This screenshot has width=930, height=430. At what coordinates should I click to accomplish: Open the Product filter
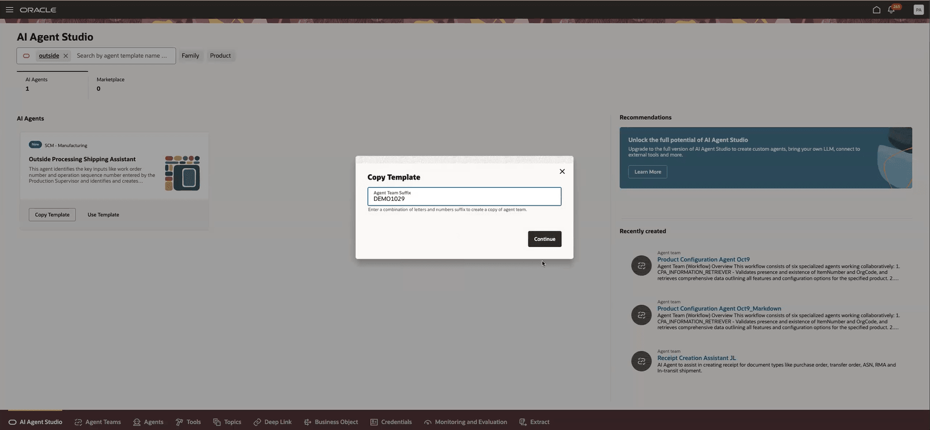[220, 56]
